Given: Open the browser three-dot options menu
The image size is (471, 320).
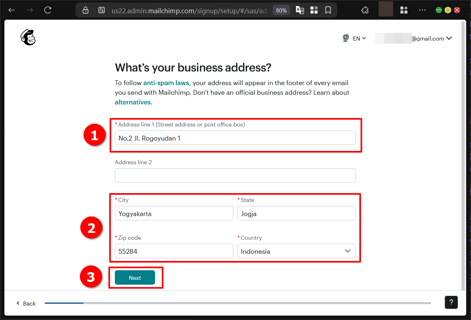Looking at the screenshot, I should click(422, 10).
